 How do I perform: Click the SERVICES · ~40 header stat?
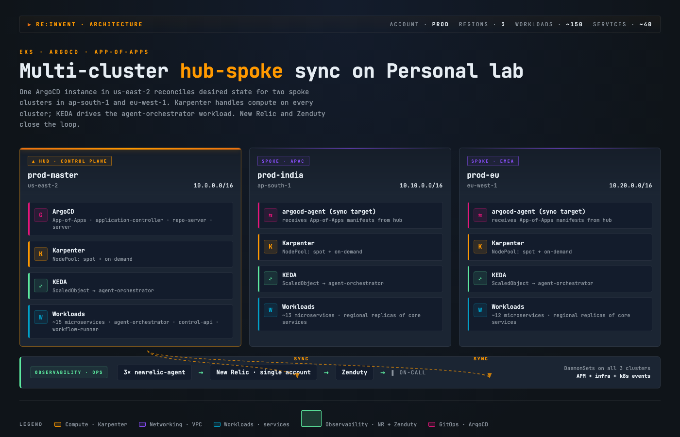pos(622,24)
